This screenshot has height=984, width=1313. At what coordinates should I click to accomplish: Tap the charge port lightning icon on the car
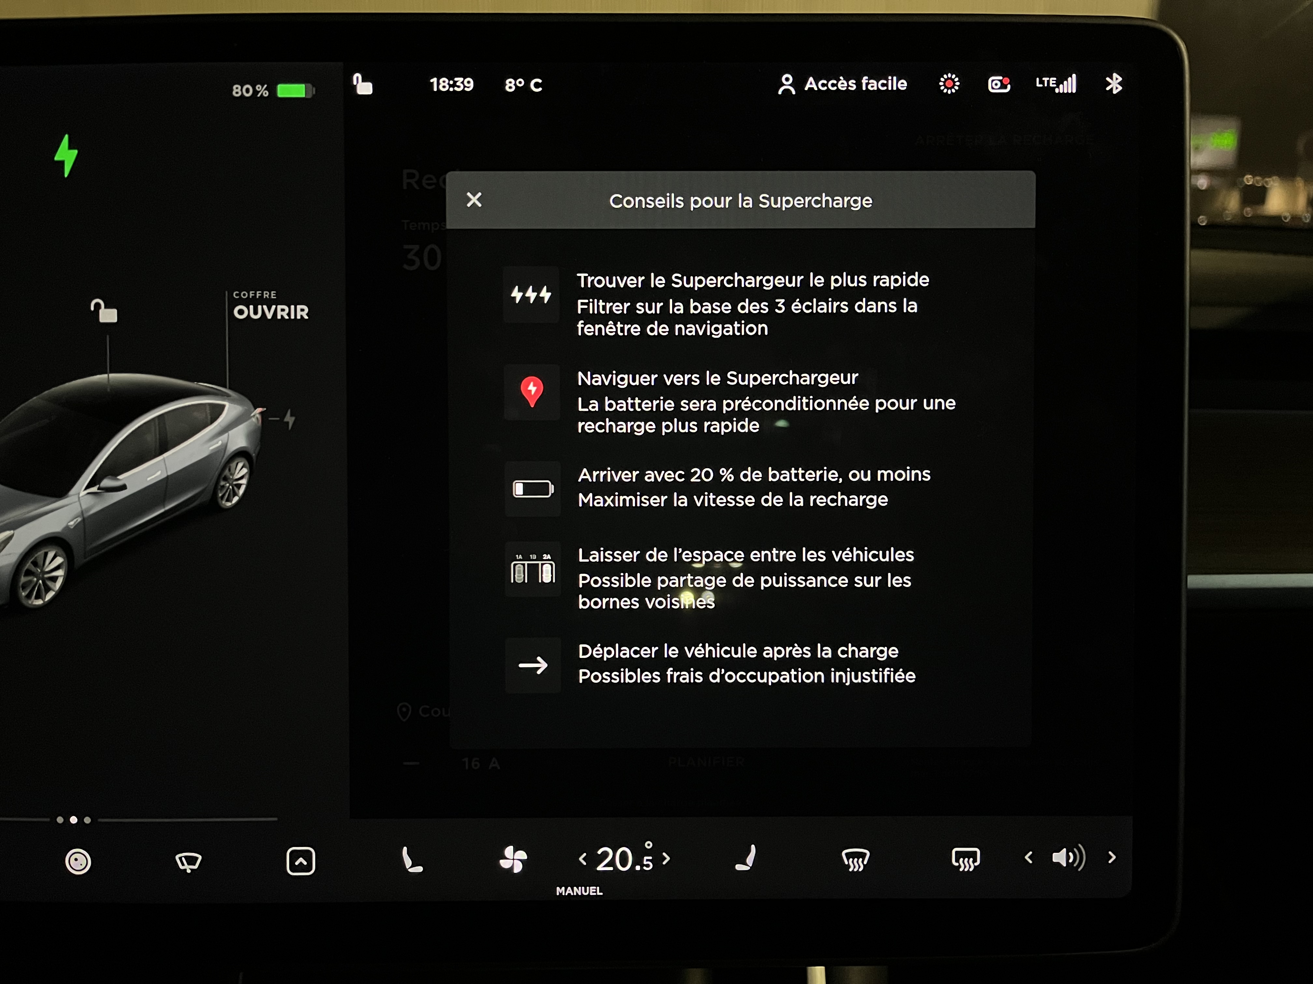coord(289,419)
